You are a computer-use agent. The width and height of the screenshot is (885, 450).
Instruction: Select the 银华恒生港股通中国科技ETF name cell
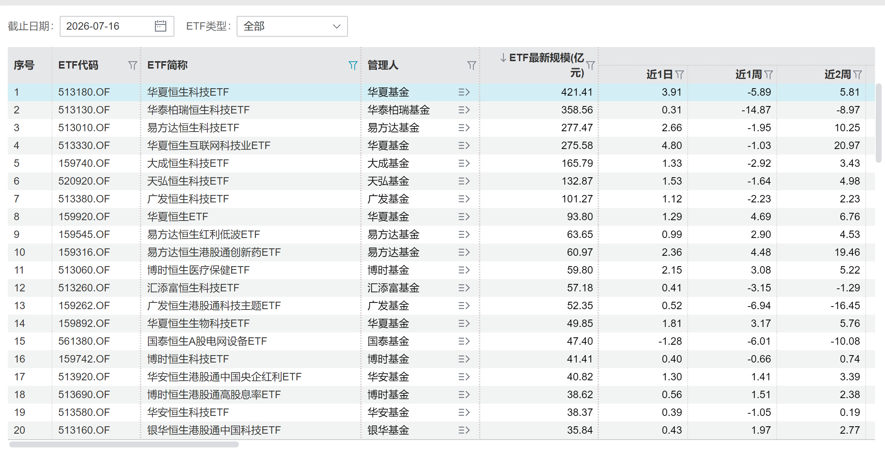(x=214, y=430)
